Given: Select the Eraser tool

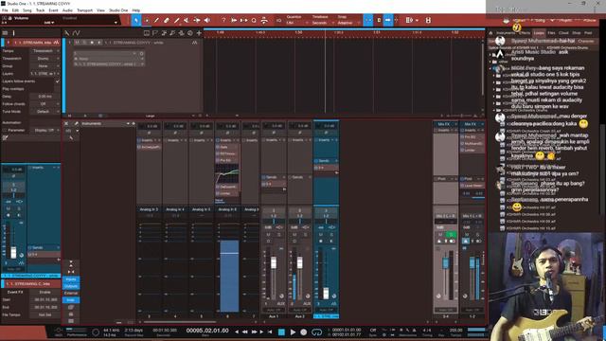Looking at the screenshot, I should tap(167, 20).
